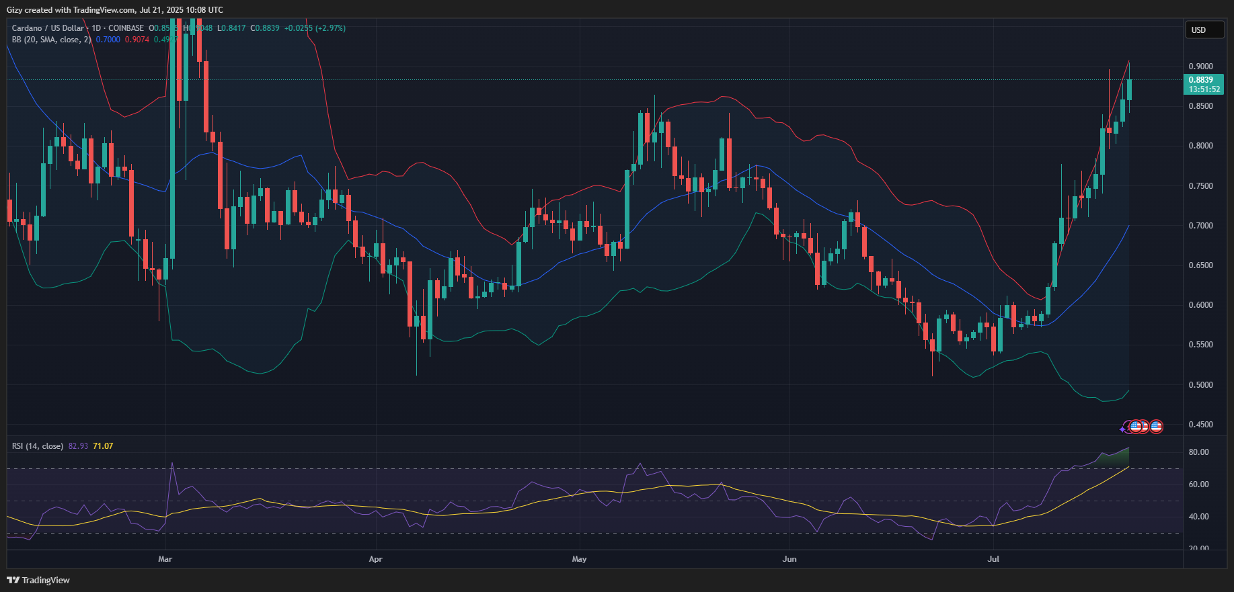Click the purple RSI value 82.93
1234x592 pixels.
click(x=78, y=446)
